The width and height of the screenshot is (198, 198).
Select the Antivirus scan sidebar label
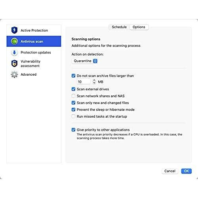pos(32,42)
